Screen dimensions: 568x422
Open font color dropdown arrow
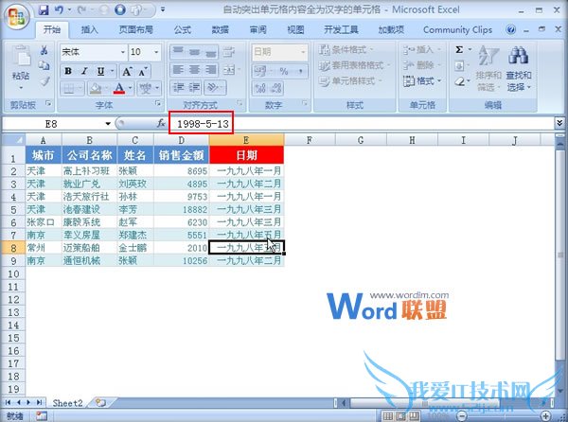(x=130, y=88)
